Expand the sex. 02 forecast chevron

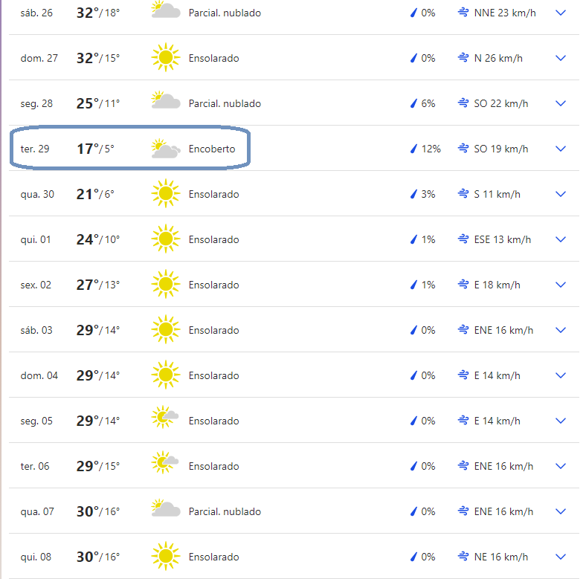[x=561, y=285]
